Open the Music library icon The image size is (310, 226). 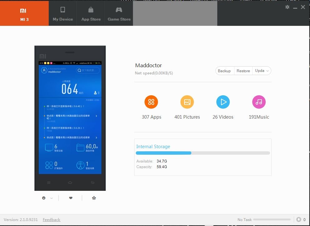pyautogui.click(x=259, y=102)
